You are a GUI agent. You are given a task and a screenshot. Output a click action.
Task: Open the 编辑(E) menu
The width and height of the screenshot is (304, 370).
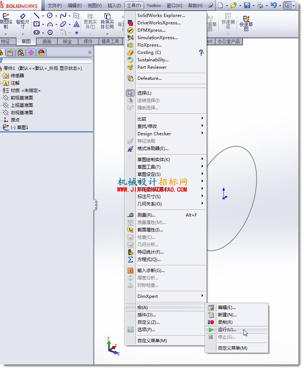pos(75,6)
